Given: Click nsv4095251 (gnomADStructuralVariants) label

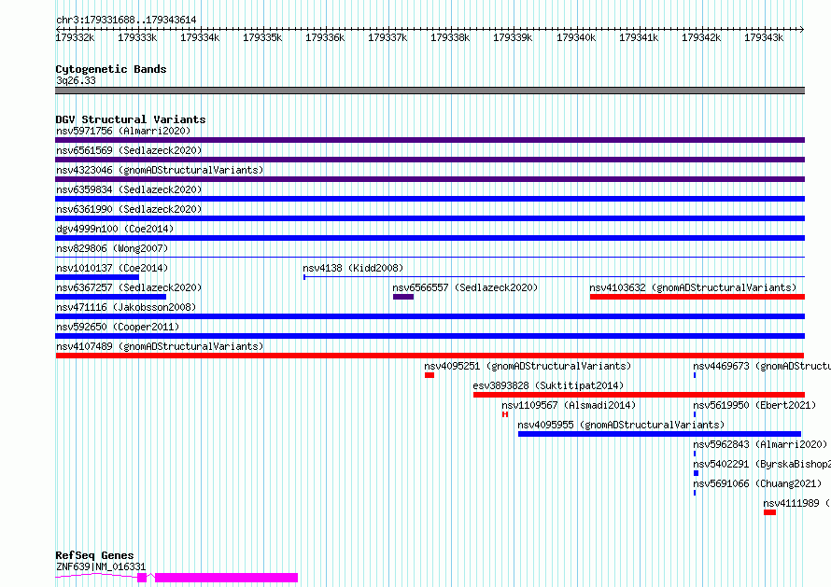Looking at the screenshot, I should 528,366.
